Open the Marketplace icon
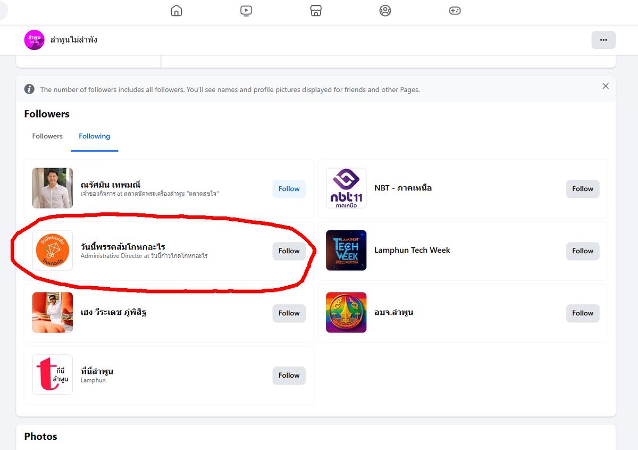Viewport: 638px width, 450px height. (x=316, y=11)
